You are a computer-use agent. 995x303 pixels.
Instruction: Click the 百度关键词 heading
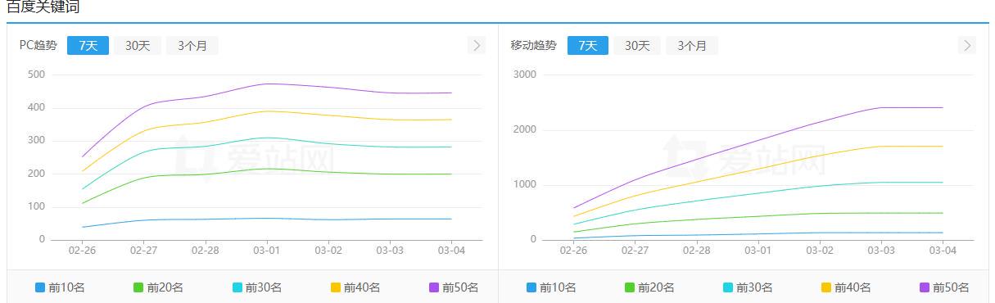click(x=43, y=7)
